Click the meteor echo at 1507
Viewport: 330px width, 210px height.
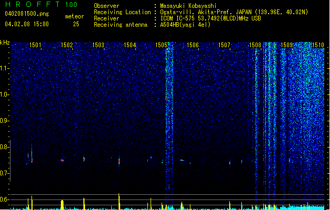click(230, 163)
